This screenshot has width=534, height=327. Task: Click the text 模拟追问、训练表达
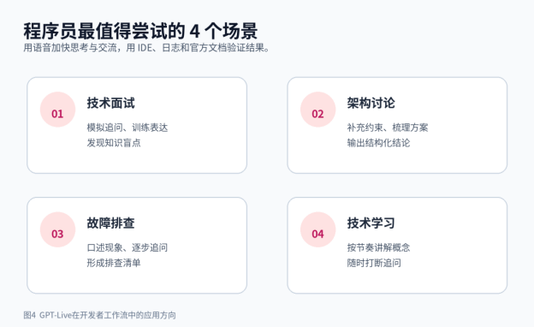(128, 128)
